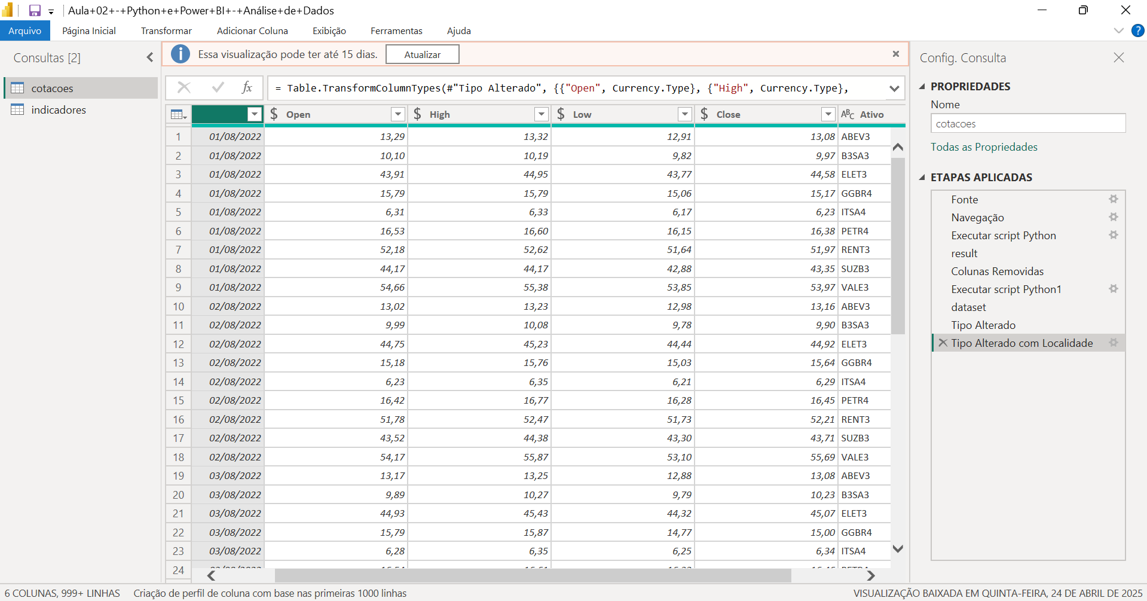Open the Ajuda tab
The height and width of the screenshot is (601, 1147).
[x=459, y=31]
